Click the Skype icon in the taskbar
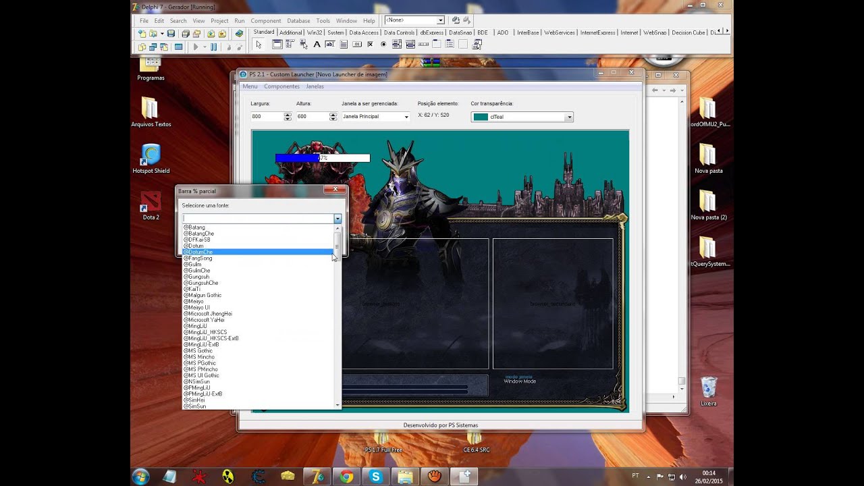Viewport: 864px width, 486px height. point(376,477)
